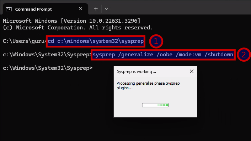
Task: Click the highlighted sysprep generalize command
Action: point(163,55)
